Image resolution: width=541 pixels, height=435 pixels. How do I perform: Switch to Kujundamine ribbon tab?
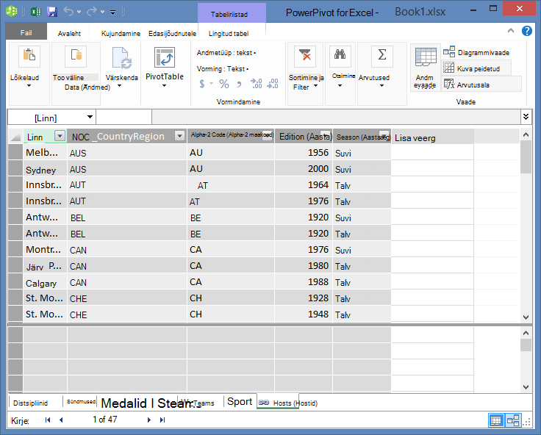pos(121,34)
